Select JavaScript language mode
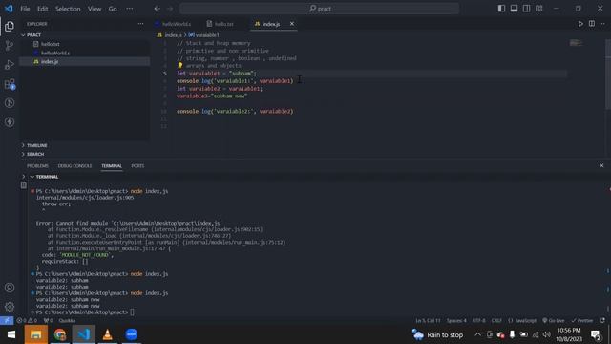Image resolution: width=611 pixels, height=344 pixels. click(x=522, y=321)
